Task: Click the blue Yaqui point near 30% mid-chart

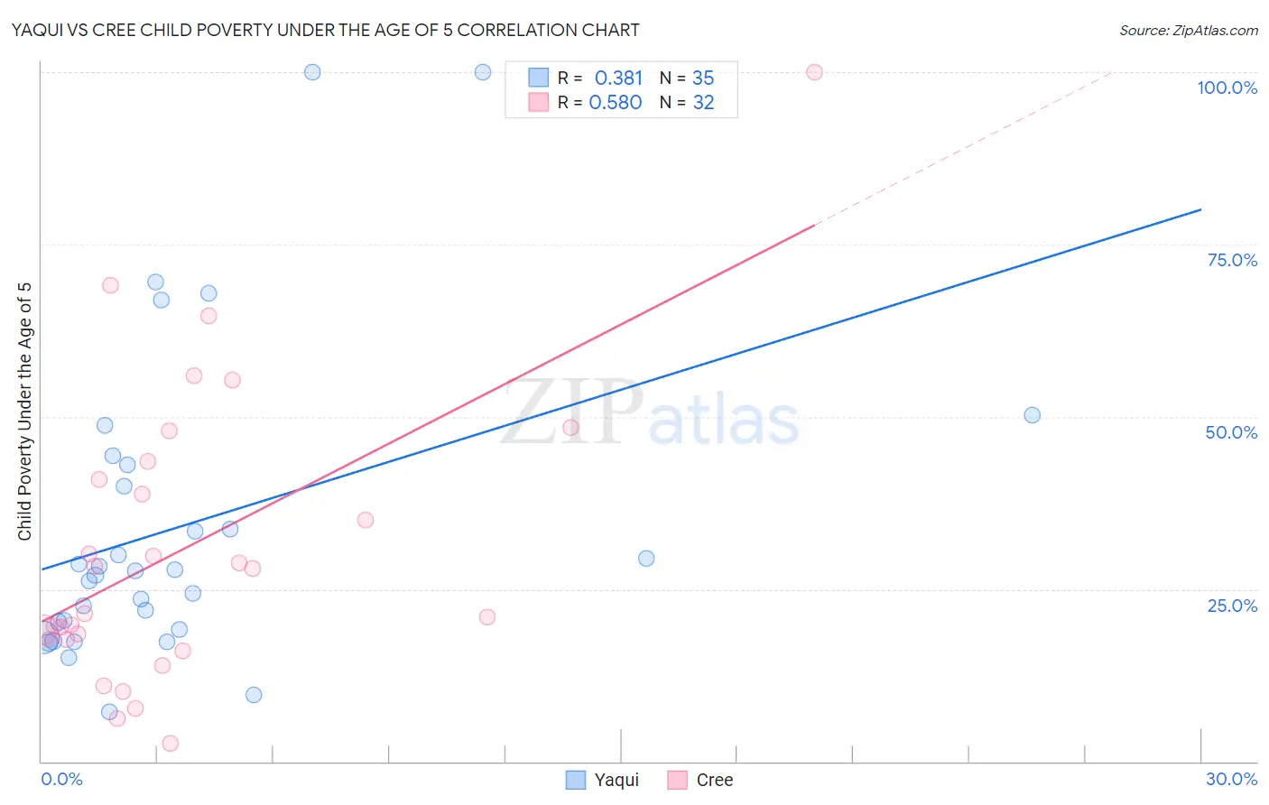Action: [x=646, y=559]
